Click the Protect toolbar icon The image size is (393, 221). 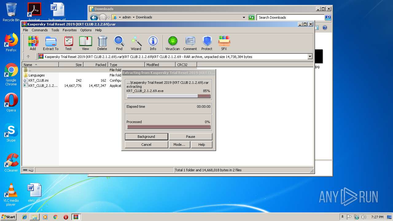[x=207, y=43]
